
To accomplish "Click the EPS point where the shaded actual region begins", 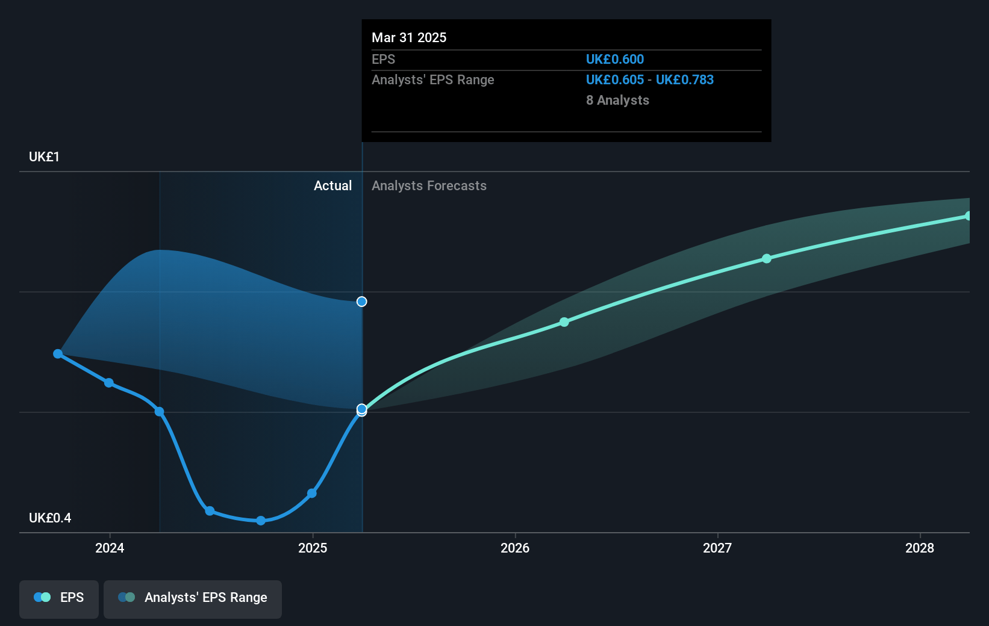I will coord(160,412).
